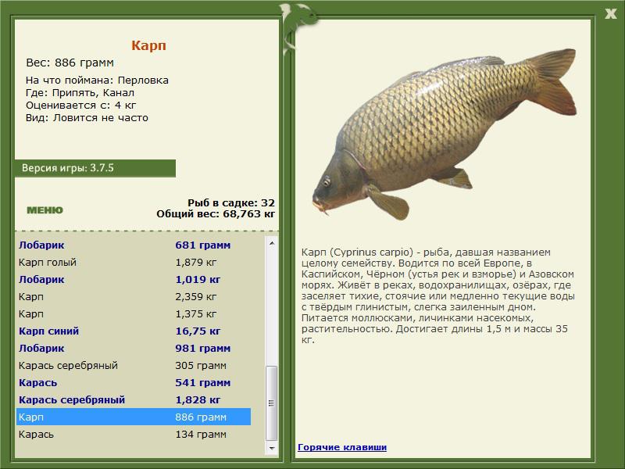This screenshot has height=469, width=625.
Task: Select Карп голый 1,879 кг row
Action: coord(134,262)
